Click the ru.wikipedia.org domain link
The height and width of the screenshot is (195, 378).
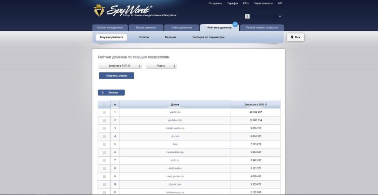point(175,152)
